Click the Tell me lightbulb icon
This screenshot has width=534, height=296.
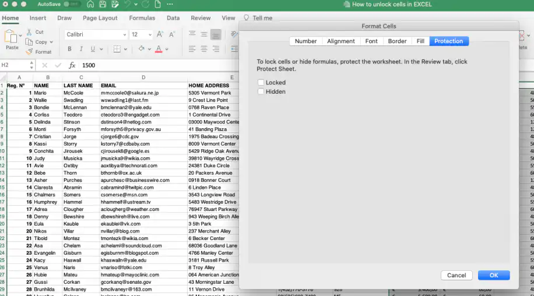click(246, 18)
